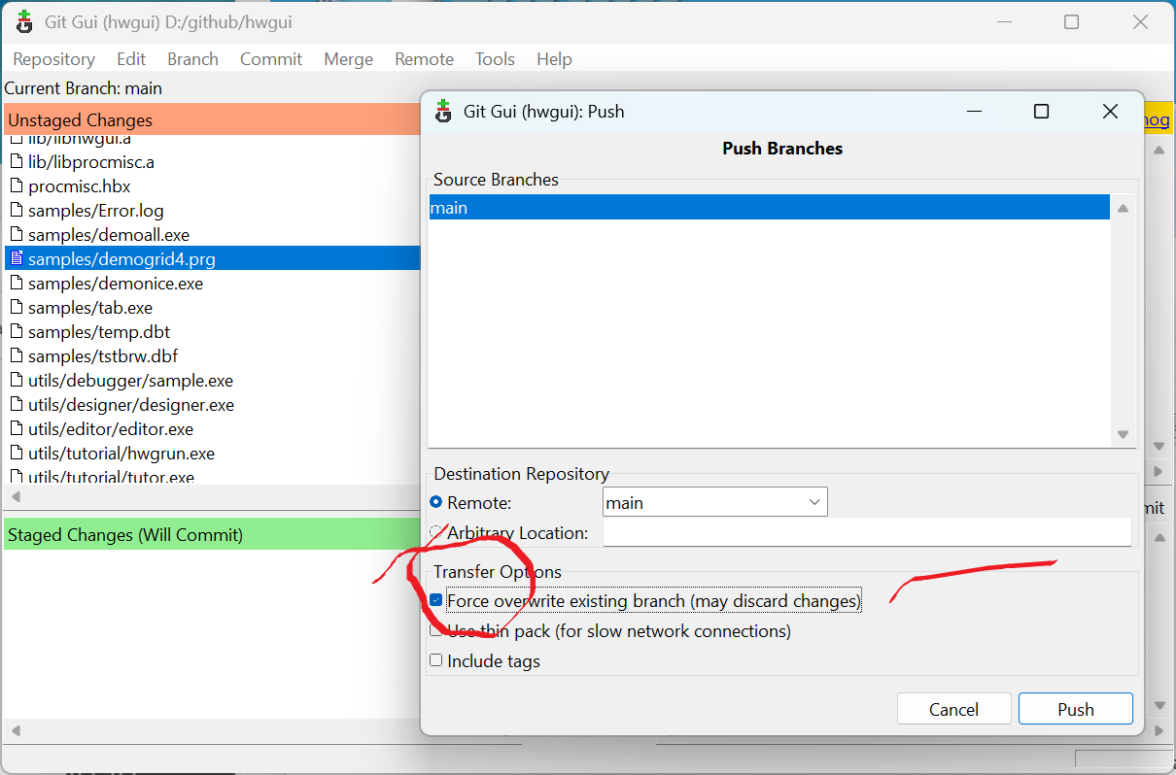The height and width of the screenshot is (775, 1176).
Task: Open the Commit menu
Action: [x=271, y=59]
